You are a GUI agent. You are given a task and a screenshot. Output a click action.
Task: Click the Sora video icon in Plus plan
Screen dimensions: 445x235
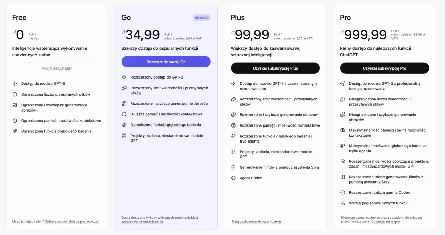pyautogui.click(x=233, y=167)
